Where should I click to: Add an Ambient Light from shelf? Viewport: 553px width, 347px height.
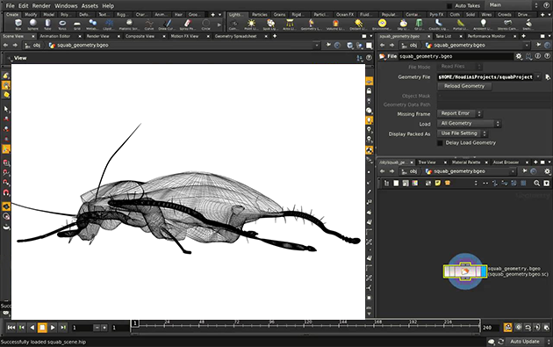tap(483, 25)
